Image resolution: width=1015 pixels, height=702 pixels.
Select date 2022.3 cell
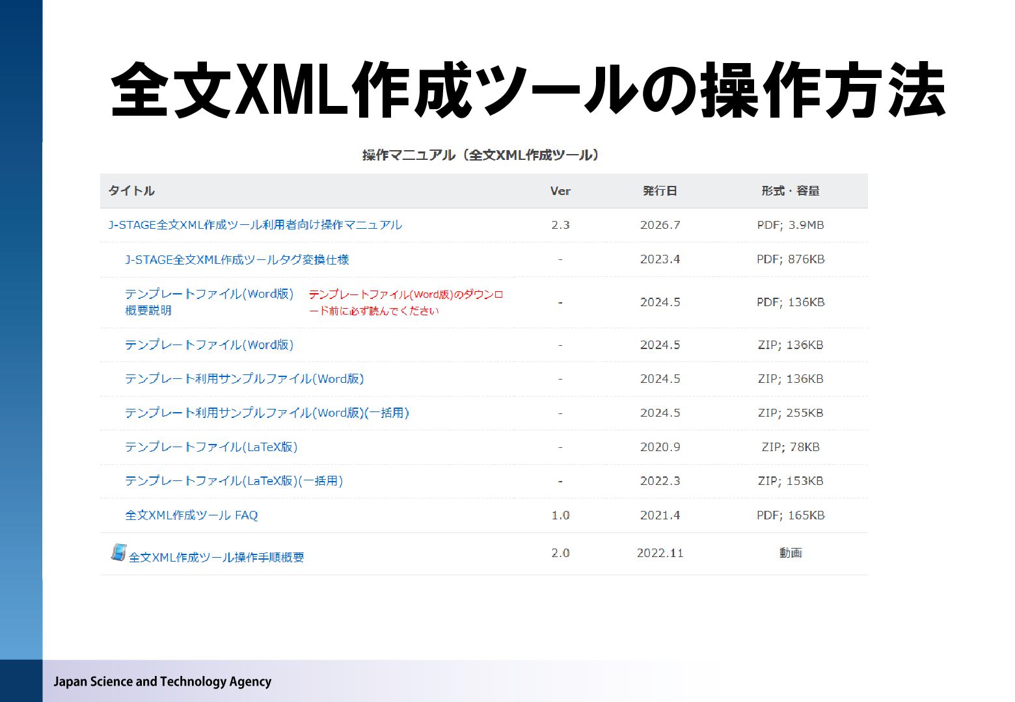(660, 481)
